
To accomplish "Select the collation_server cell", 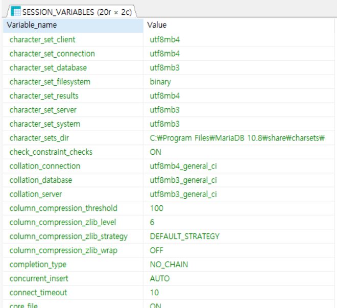I will coord(73,194).
